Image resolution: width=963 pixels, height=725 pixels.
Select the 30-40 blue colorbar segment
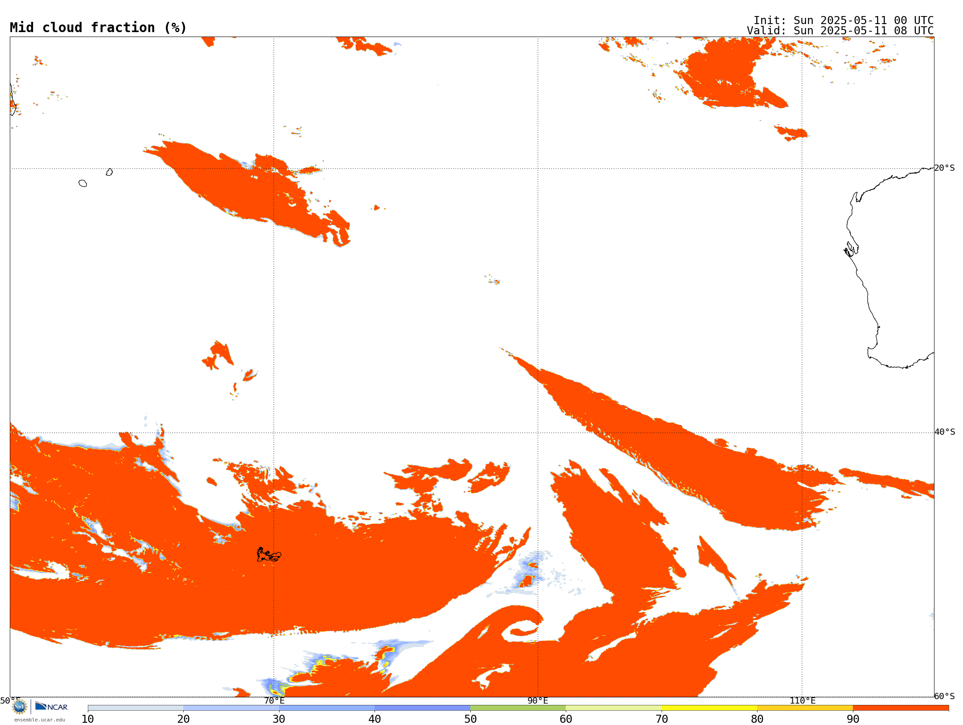coord(327,708)
